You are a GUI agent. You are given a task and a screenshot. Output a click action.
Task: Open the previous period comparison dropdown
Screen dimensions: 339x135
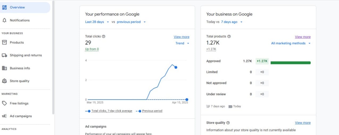[x=131, y=22]
